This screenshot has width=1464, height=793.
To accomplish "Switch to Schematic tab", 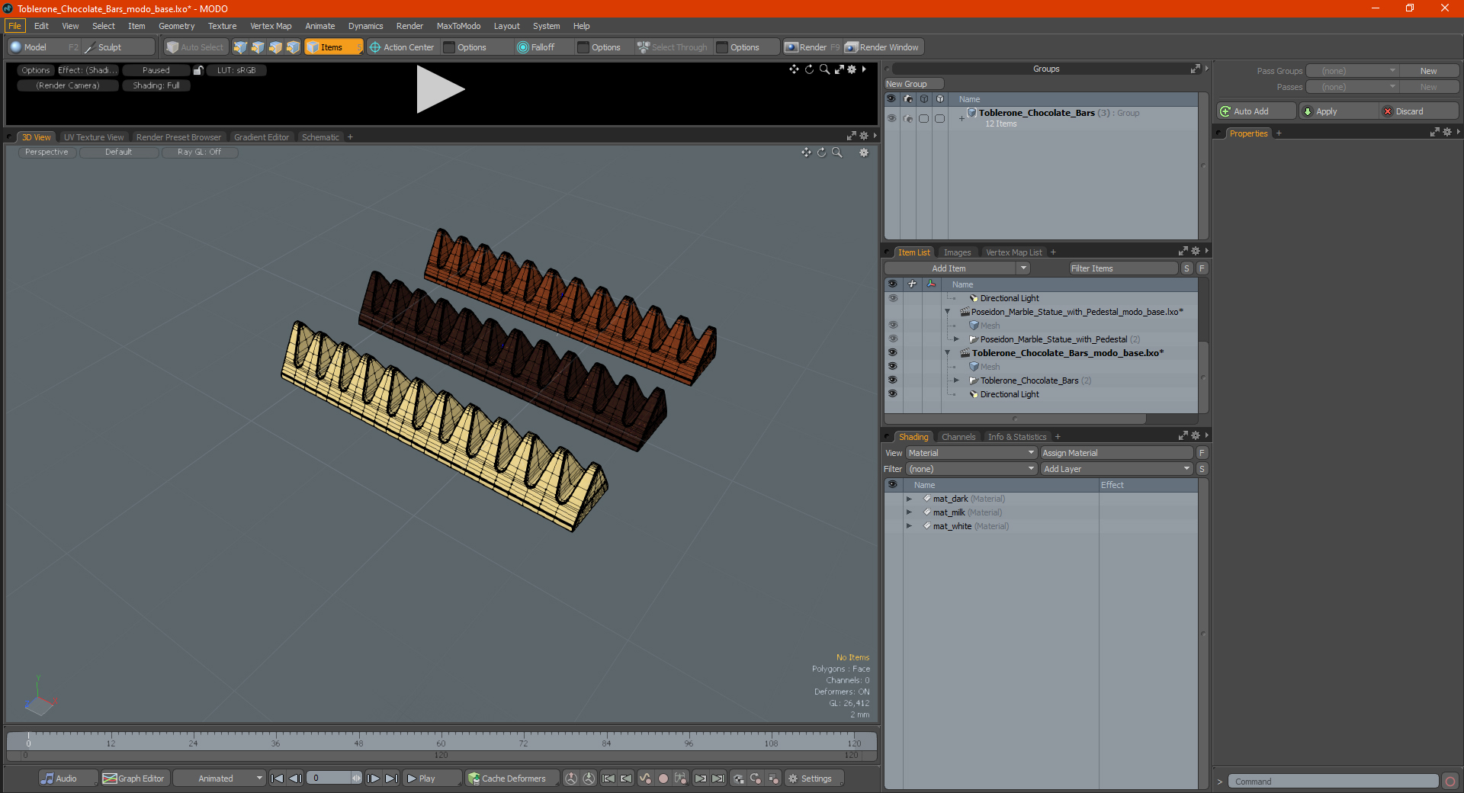I will [x=320, y=137].
